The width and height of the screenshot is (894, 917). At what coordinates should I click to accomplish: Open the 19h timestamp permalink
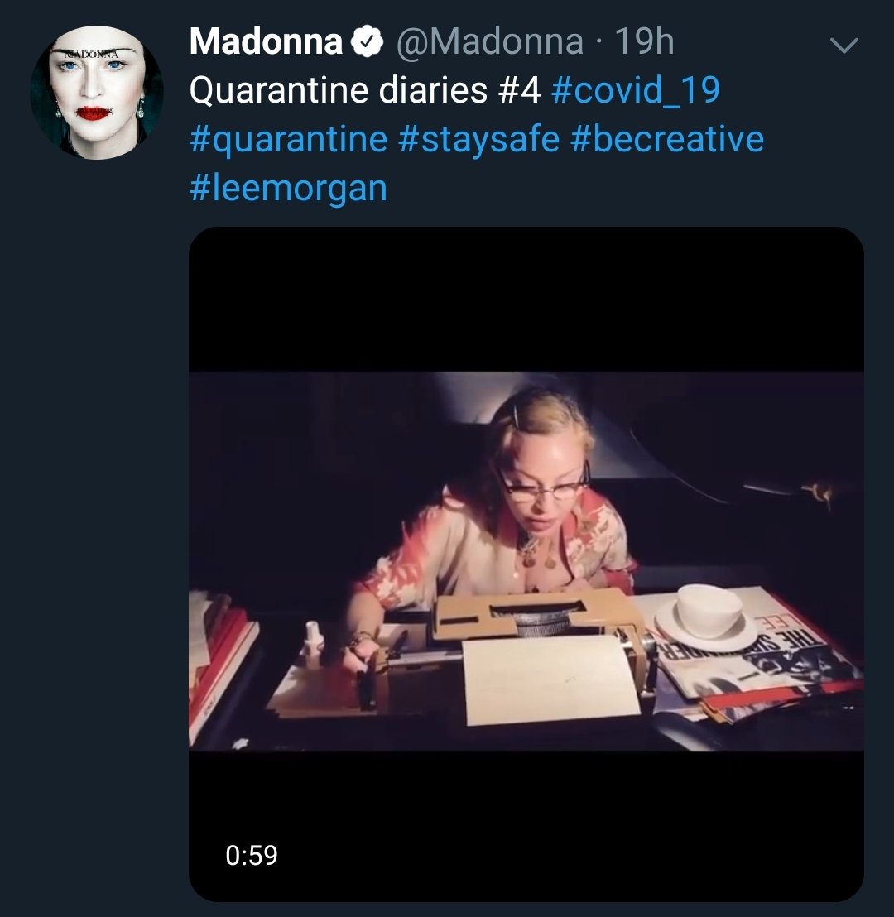[x=644, y=42]
